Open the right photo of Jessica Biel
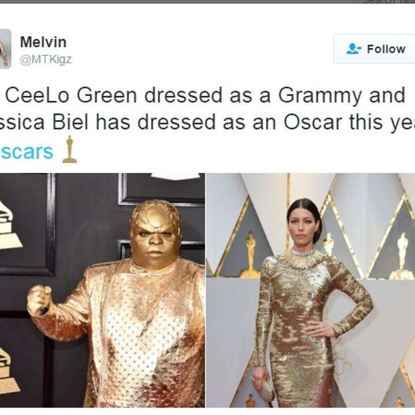The width and height of the screenshot is (415, 415). pyautogui.click(x=310, y=290)
